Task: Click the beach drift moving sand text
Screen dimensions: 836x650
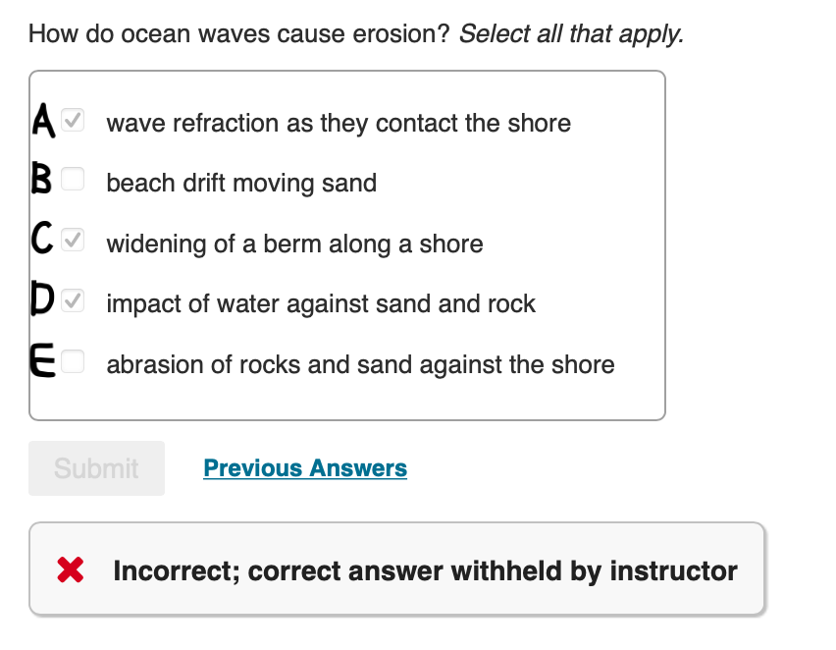Action: pyautogui.click(x=242, y=184)
